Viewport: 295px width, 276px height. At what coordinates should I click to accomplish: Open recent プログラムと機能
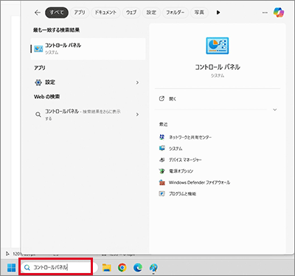click(182, 194)
